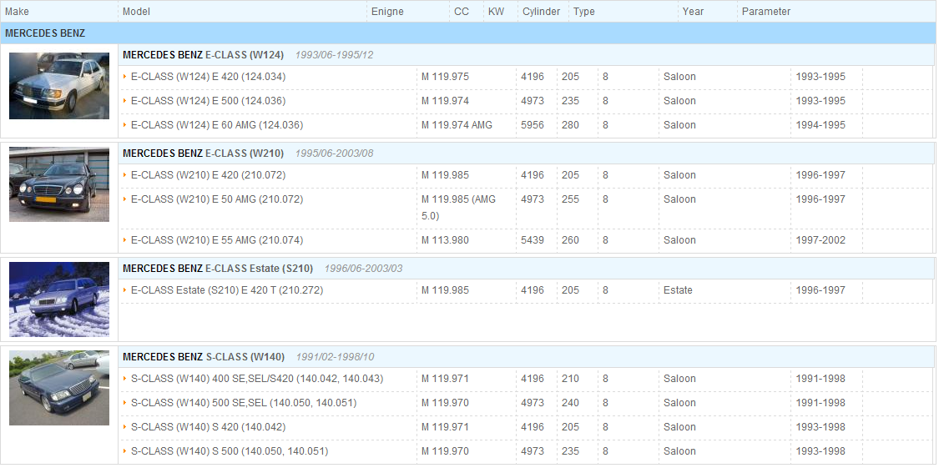This screenshot has height=468, width=939.
Task: Open S-CLASS (W140) S 420 (140.042)
Action: 209,427
